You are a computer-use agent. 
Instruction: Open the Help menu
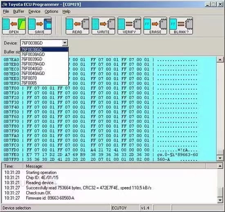click(66, 11)
